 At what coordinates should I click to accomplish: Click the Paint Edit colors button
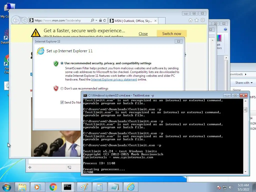tap(219, 42)
